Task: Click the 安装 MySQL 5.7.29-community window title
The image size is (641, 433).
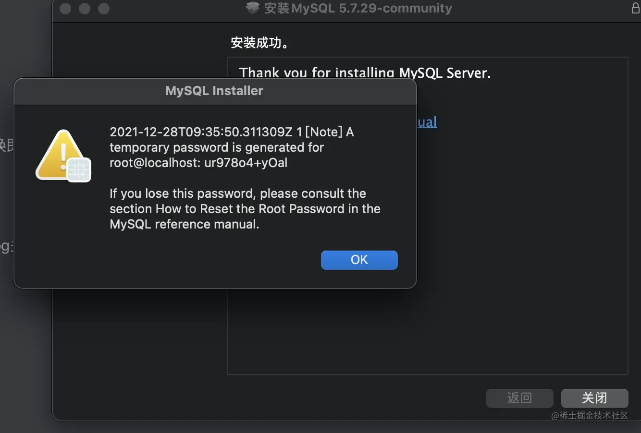Action: tap(358, 8)
